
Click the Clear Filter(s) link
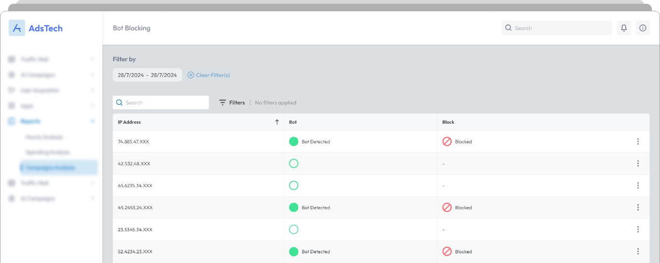209,75
